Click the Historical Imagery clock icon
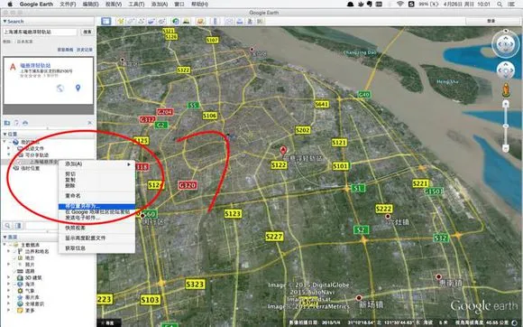 coord(176,22)
